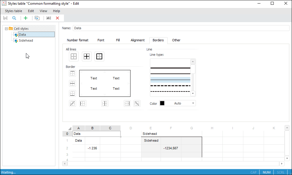Click the Rename (abl) toolbar icon

pos(49,18)
